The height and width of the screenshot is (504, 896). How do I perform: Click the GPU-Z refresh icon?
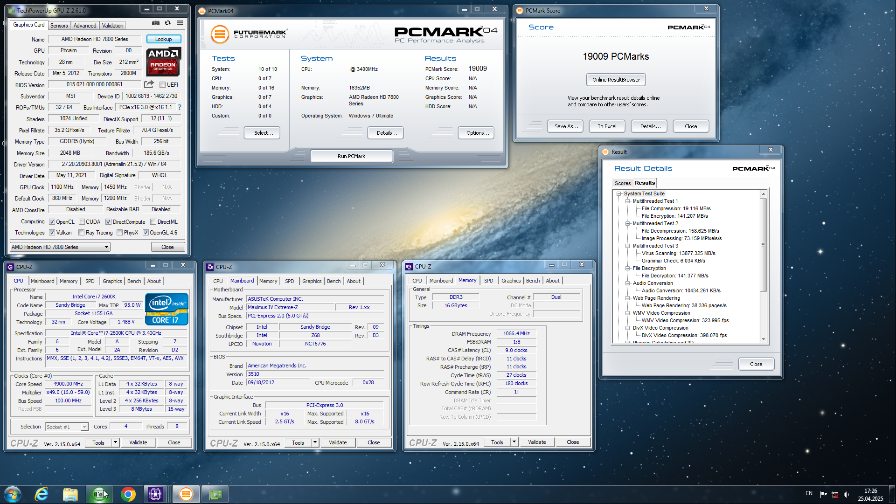(x=168, y=23)
